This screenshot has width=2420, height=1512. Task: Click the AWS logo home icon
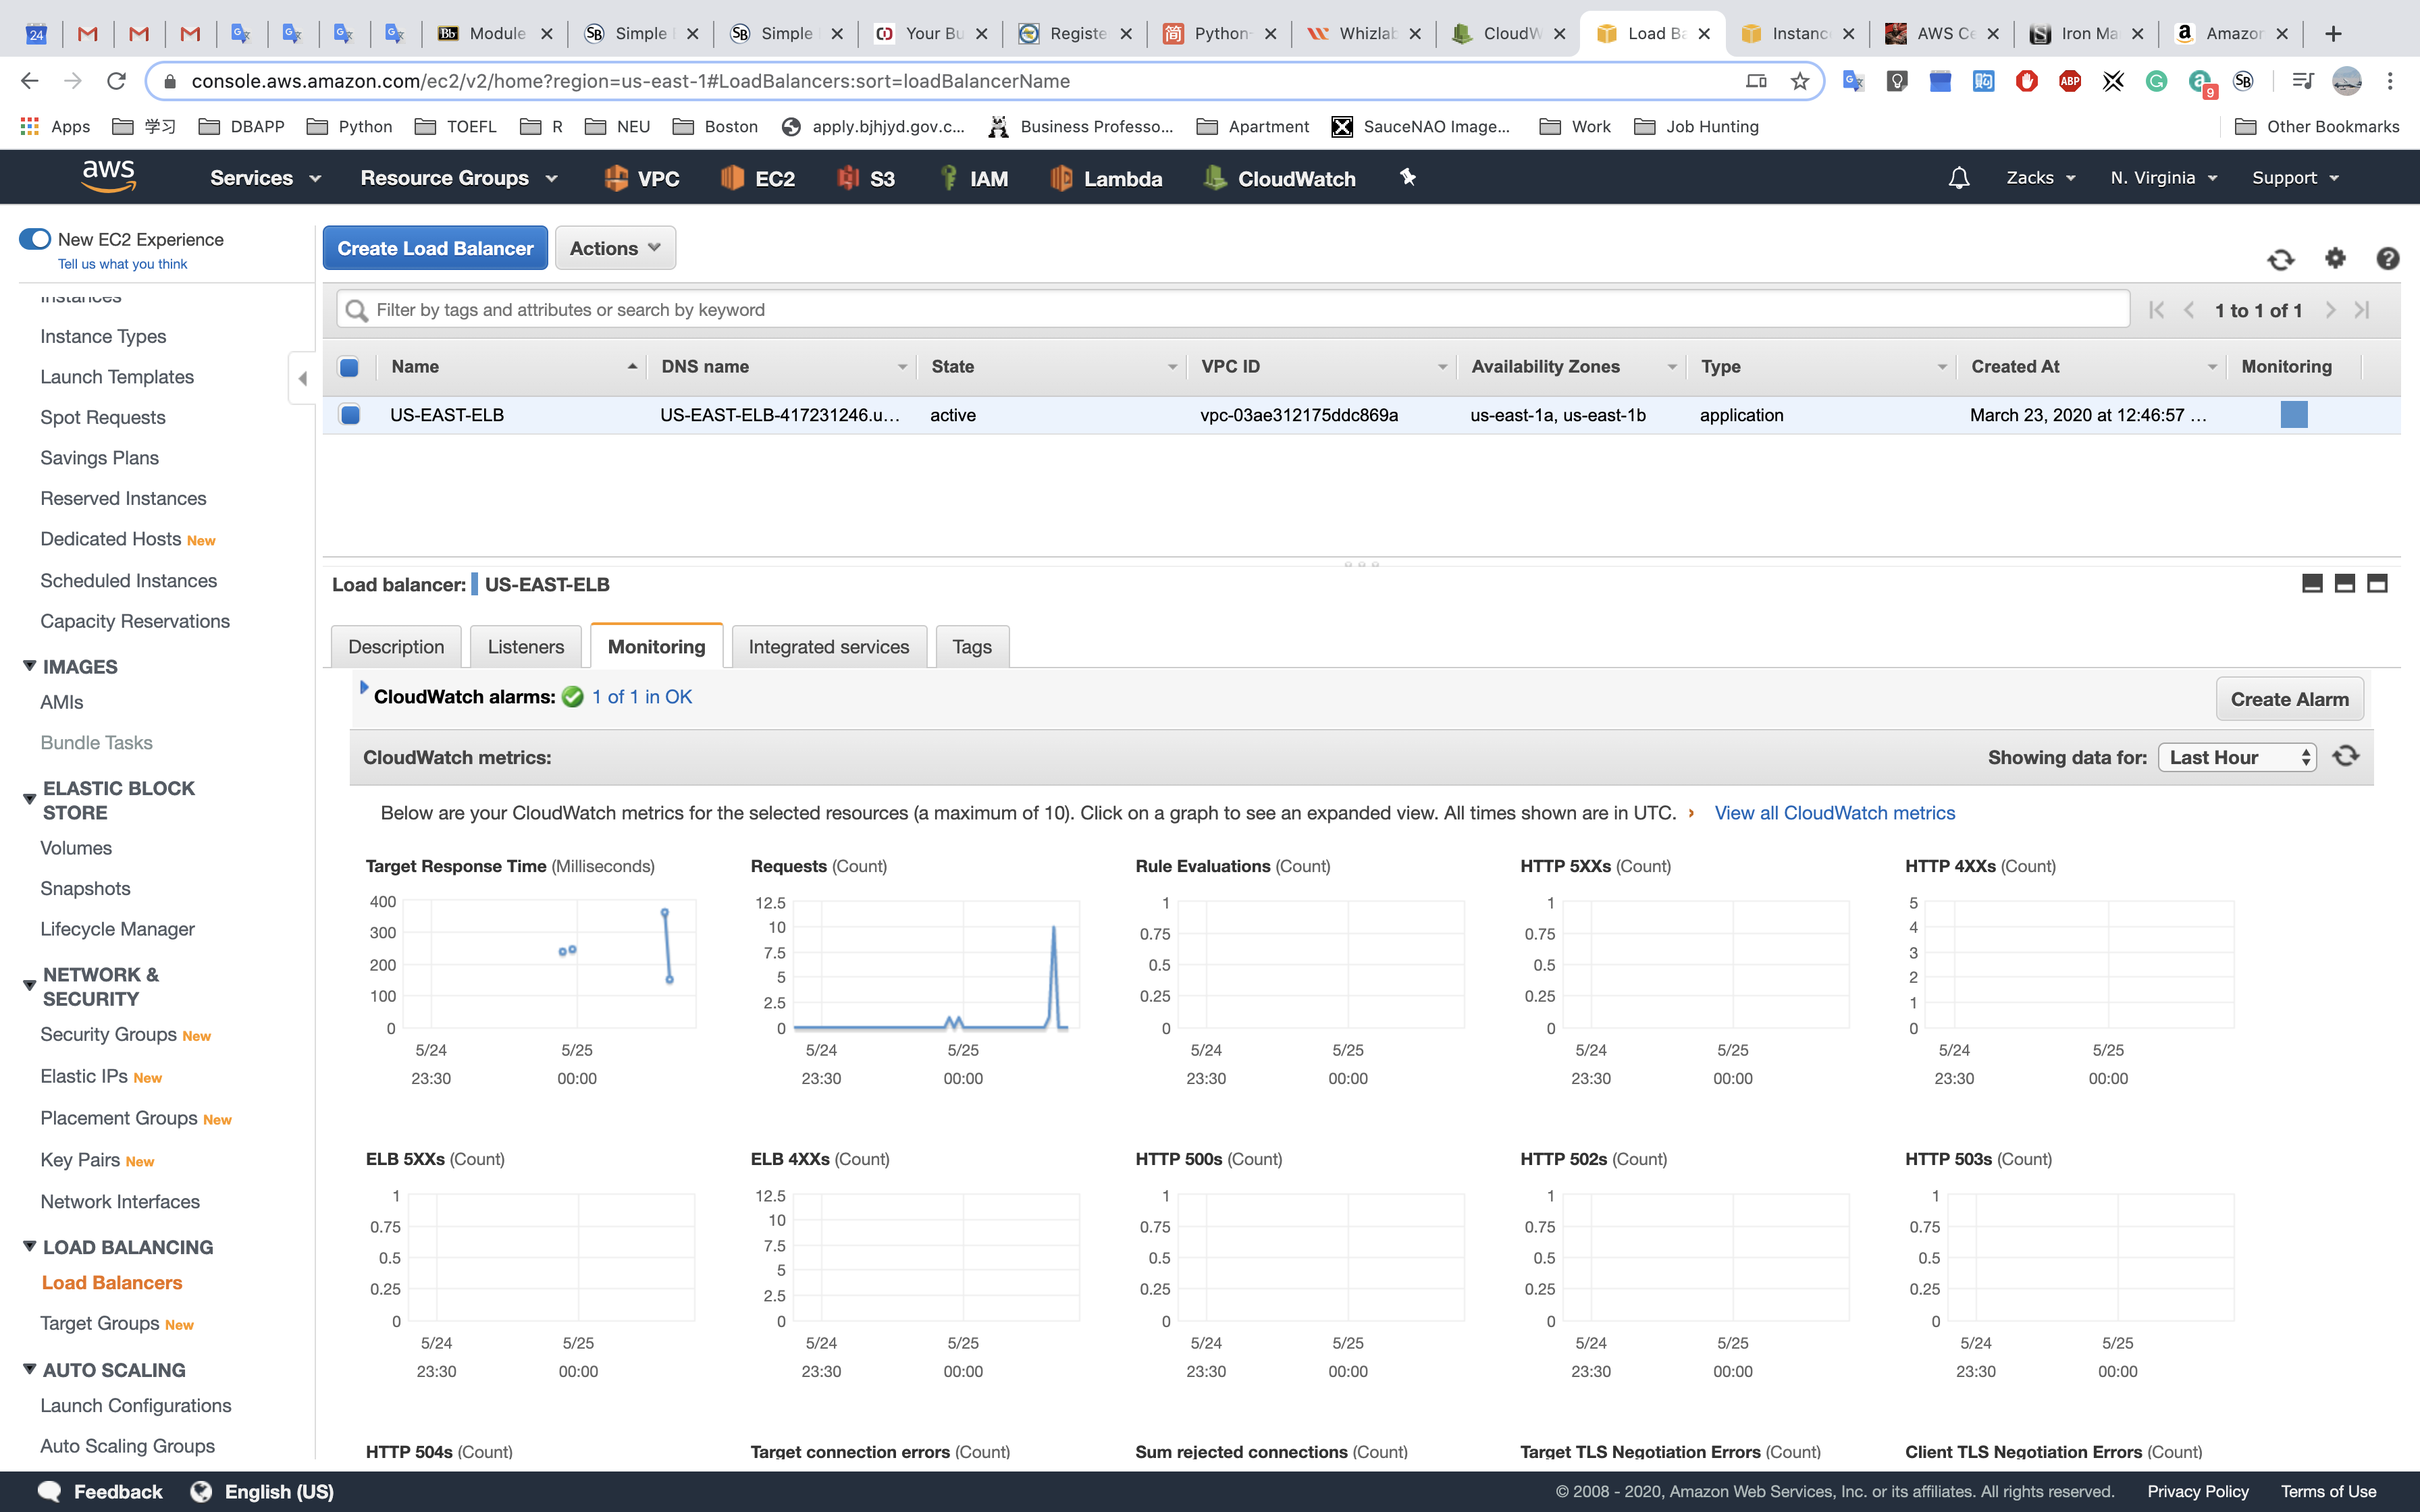point(108,177)
